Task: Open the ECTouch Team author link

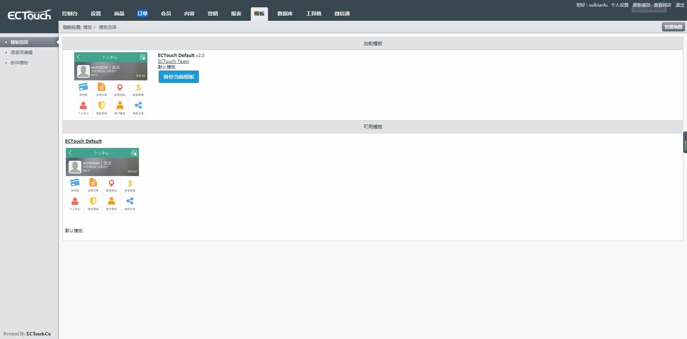Action: (173, 61)
